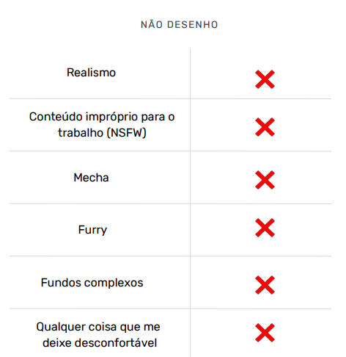Click the red X beside Realismo

tap(265, 79)
